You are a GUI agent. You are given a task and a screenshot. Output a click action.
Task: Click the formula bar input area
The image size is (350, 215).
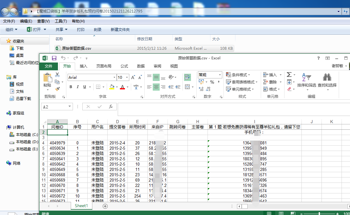(x=233, y=109)
